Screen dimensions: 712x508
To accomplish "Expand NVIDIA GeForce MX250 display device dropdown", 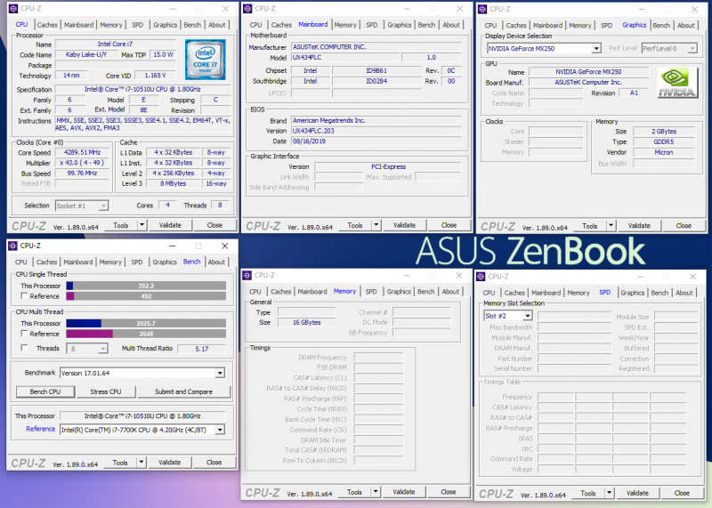I will [595, 49].
